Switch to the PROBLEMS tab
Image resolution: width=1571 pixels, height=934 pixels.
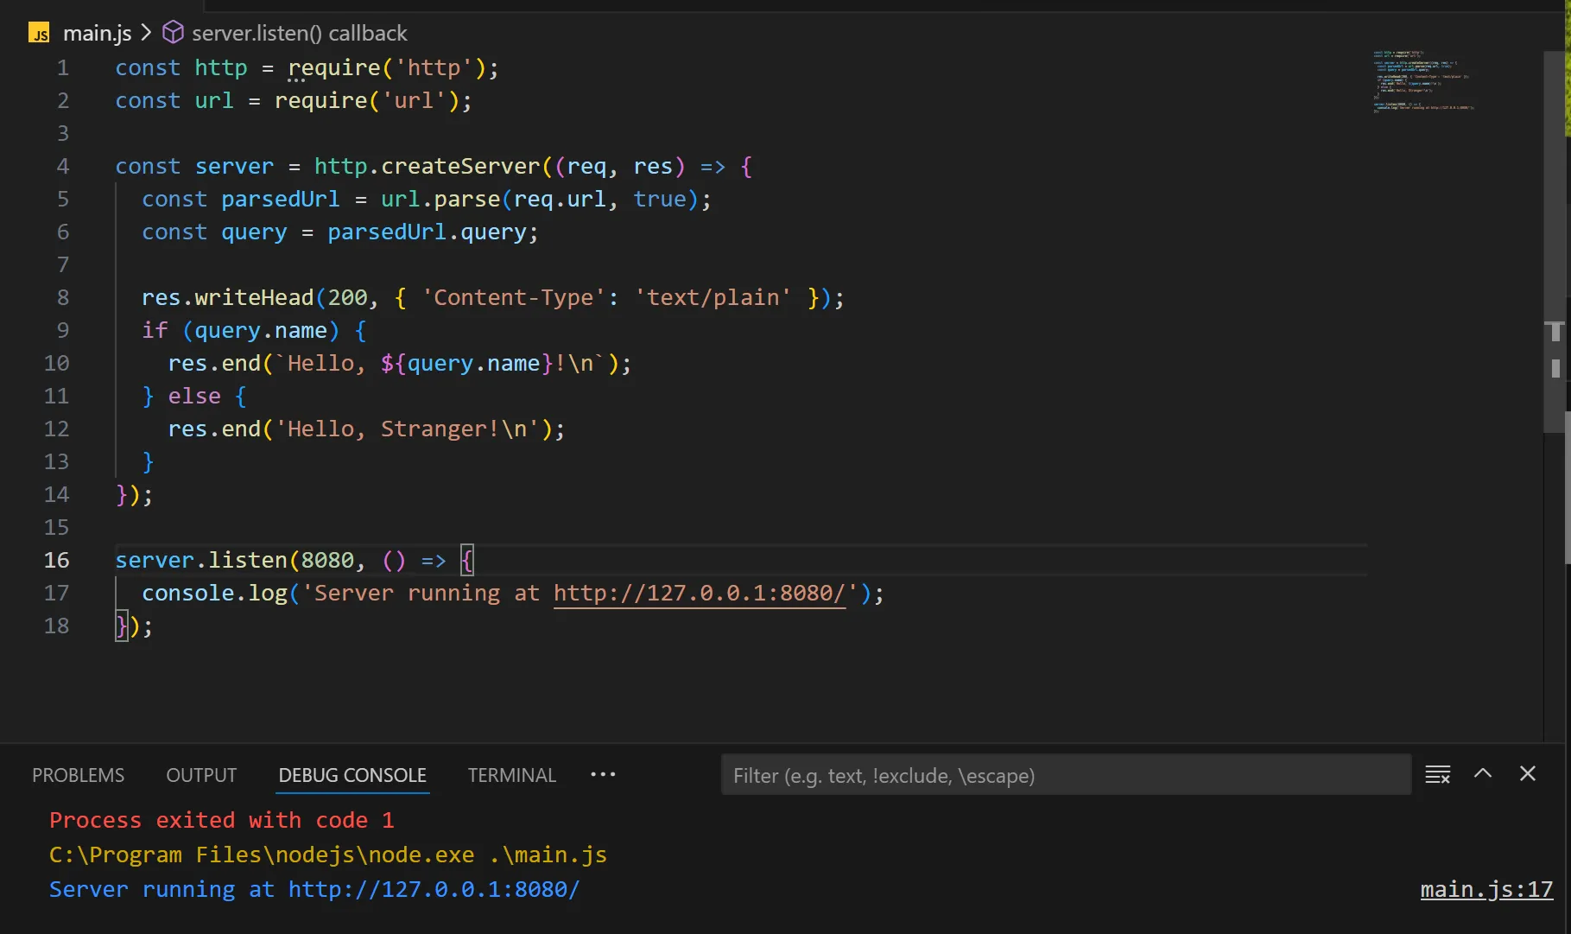coord(78,775)
